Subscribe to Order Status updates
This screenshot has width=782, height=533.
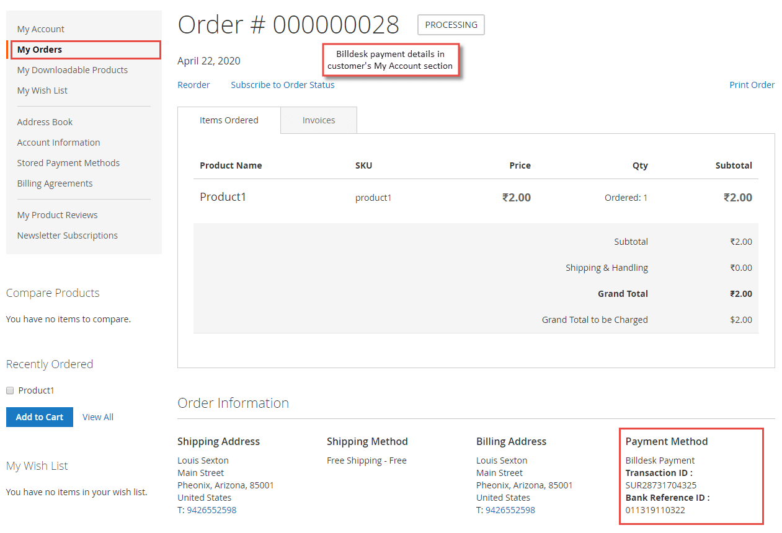tap(282, 84)
